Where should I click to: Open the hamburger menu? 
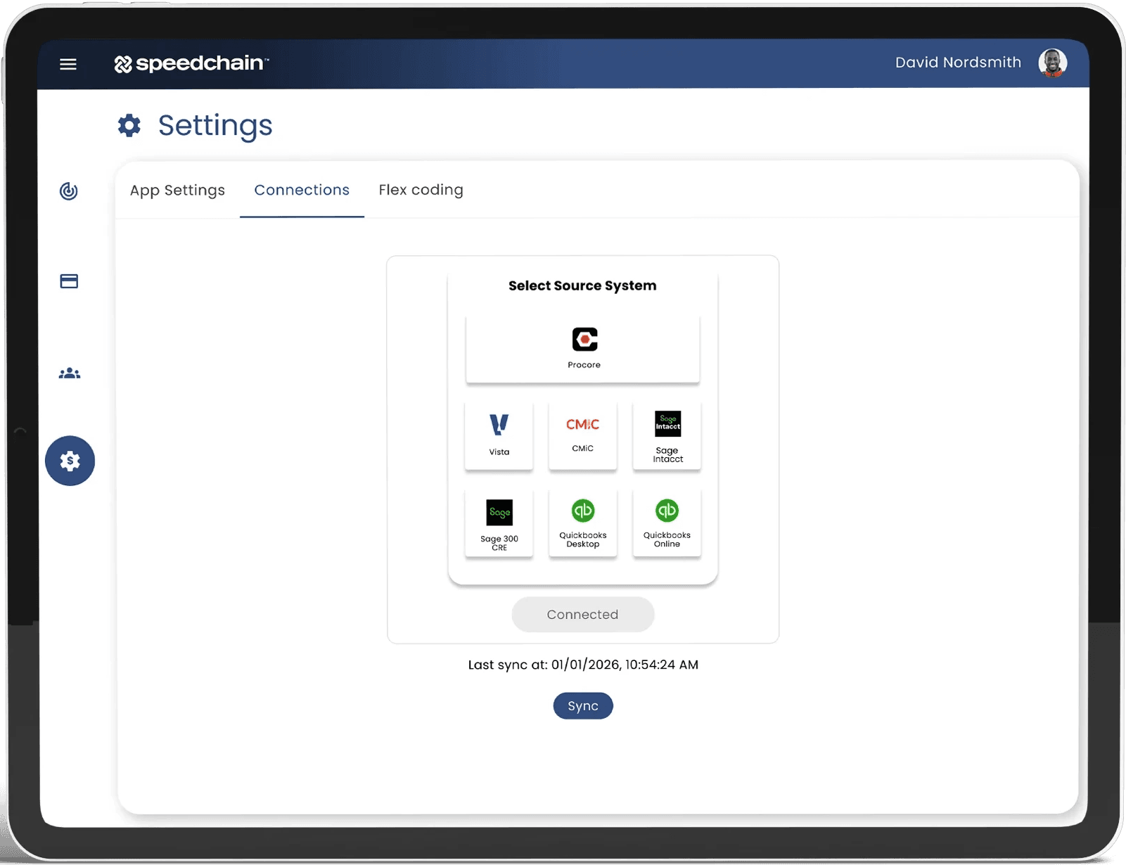(x=68, y=64)
